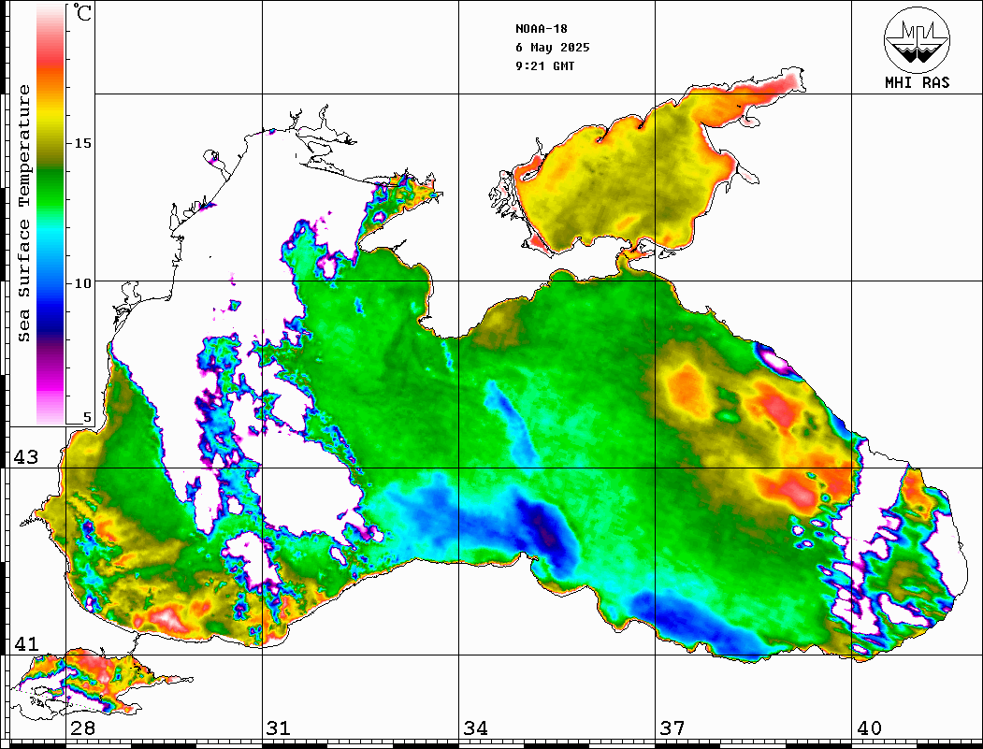
Task: Click the 5 tick label on legend
Action: pyautogui.click(x=87, y=418)
